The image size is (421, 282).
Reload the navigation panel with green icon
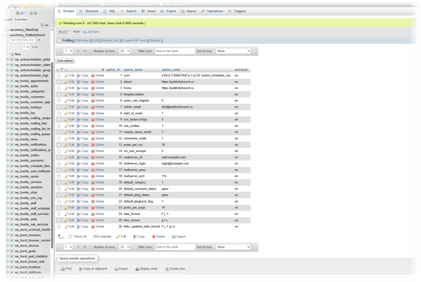click(35, 13)
